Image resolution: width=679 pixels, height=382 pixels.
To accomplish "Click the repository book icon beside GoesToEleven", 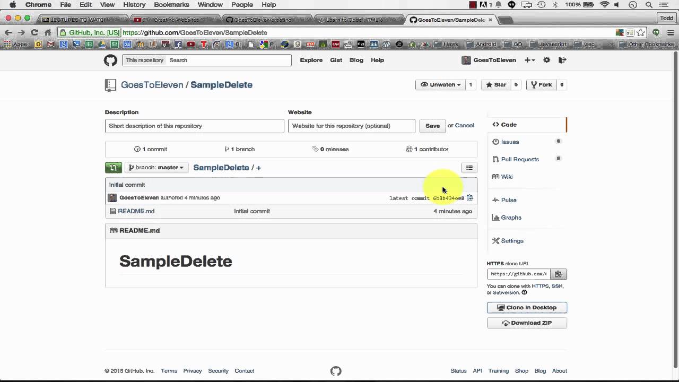I will pos(110,85).
